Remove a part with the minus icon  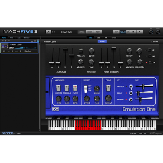pyautogui.click(x=9, y=41)
